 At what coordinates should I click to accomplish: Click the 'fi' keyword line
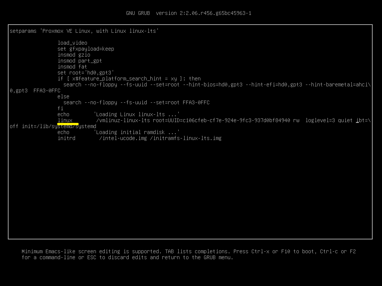coord(60,108)
